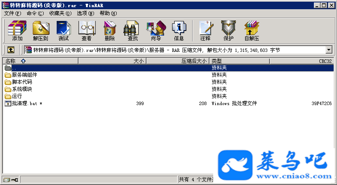Open the 文件 (File) menu
The height and width of the screenshot is (185, 337).
pos(12,13)
